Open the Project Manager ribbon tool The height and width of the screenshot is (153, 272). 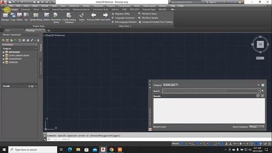[x=5, y=17]
